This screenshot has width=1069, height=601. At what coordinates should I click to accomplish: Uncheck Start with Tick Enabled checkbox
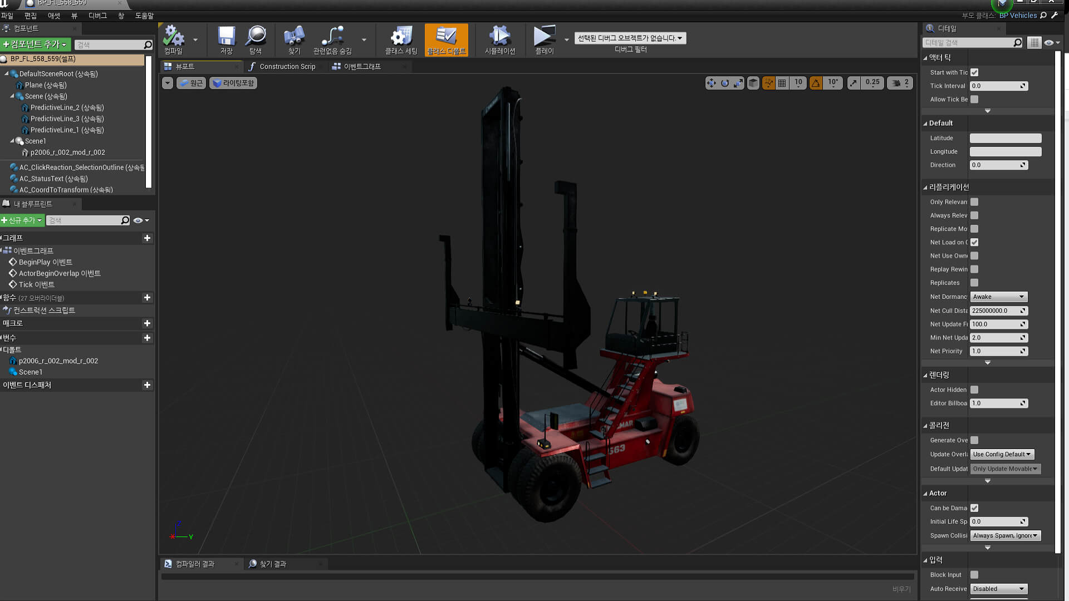click(974, 72)
